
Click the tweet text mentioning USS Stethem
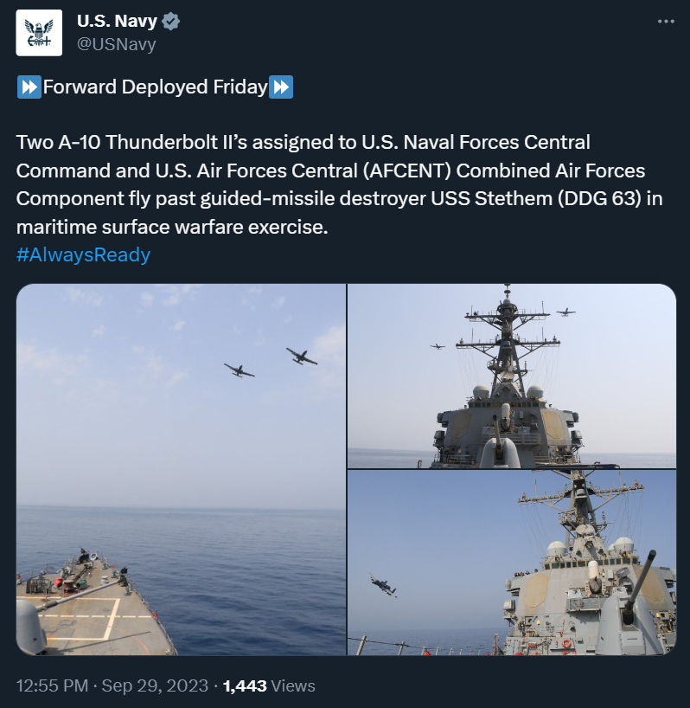point(339,184)
